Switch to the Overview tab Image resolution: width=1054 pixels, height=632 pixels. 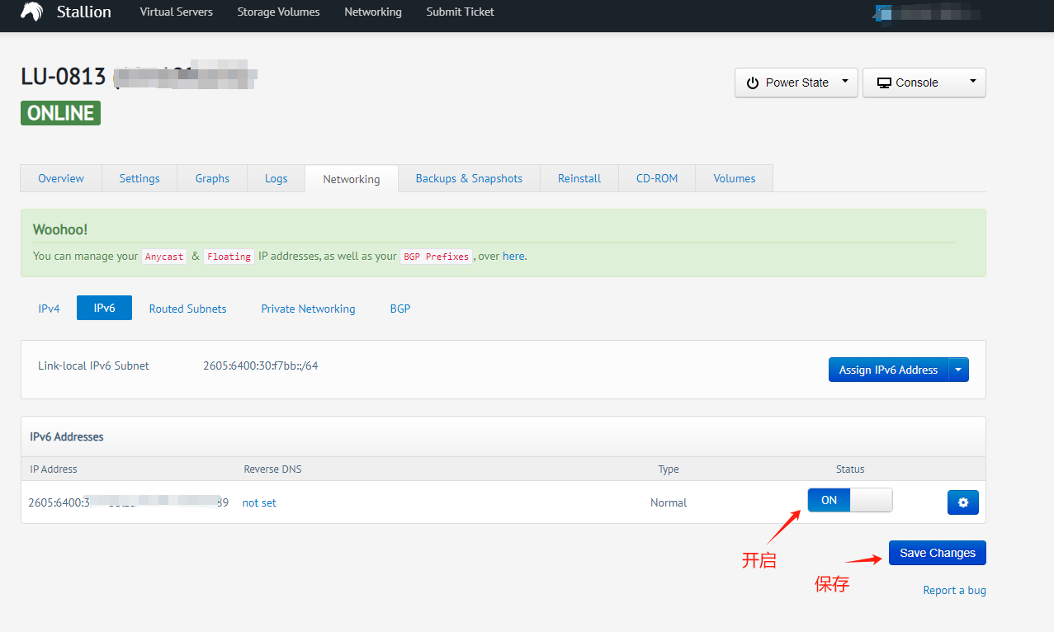pos(61,178)
